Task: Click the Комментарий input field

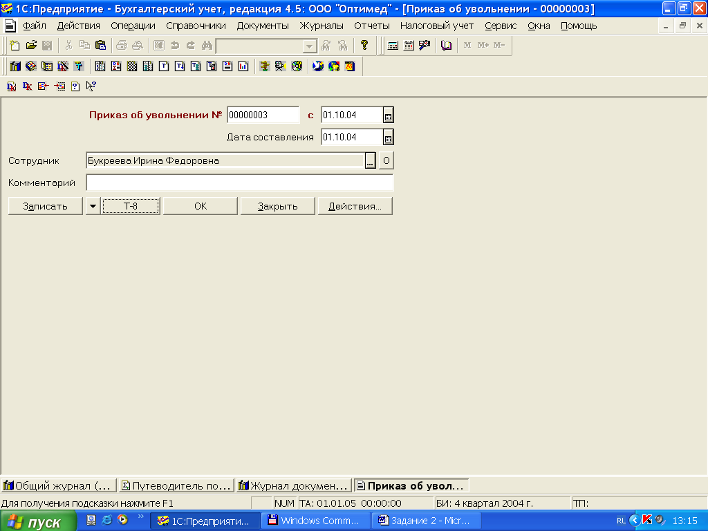Action: coord(240,183)
